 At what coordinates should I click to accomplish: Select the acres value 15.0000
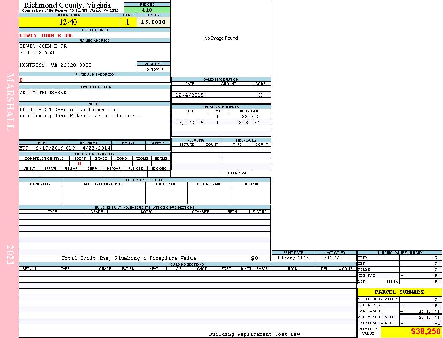tap(153, 22)
